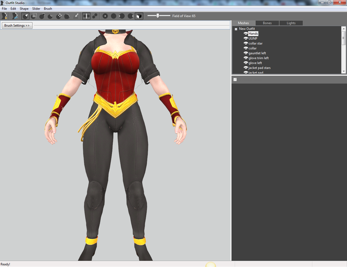Click the 'Ready!' status bar text
The height and width of the screenshot is (267, 347).
tap(5, 264)
